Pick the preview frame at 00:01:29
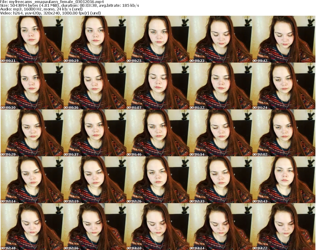 32,133
